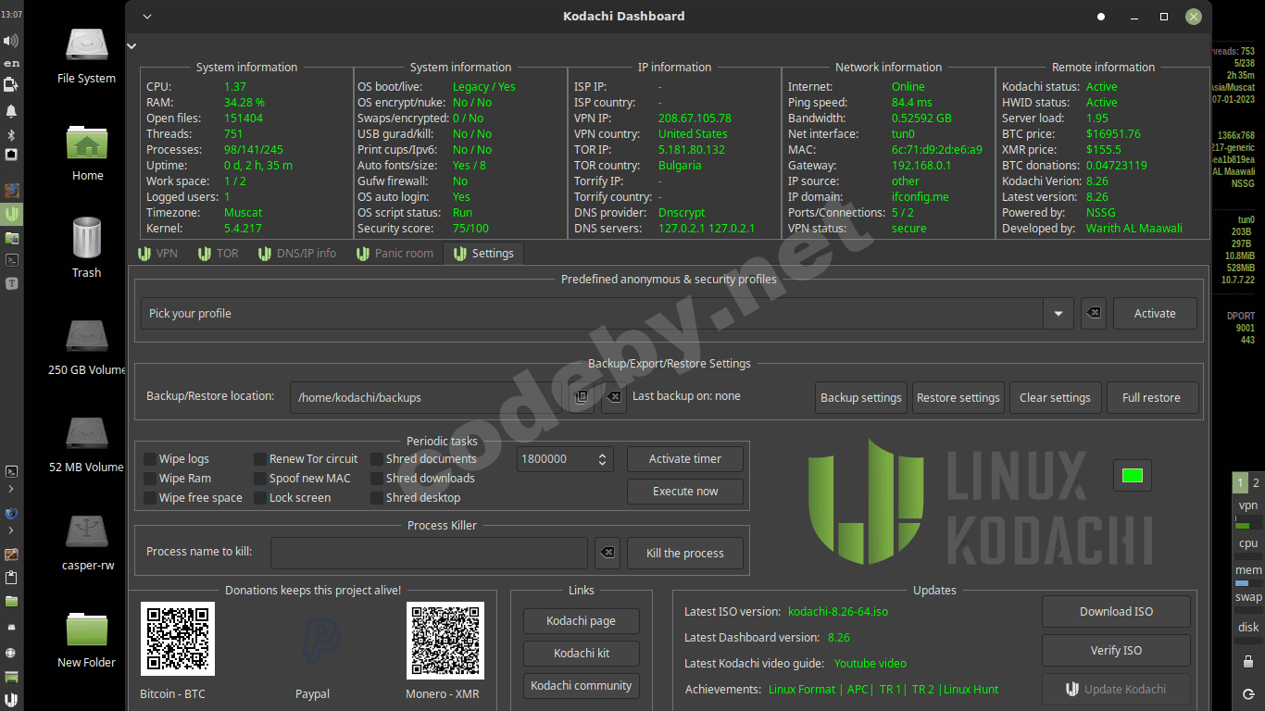Expand the left panel arrow below the terminal launcher
1265x711 pixels.
point(11,488)
